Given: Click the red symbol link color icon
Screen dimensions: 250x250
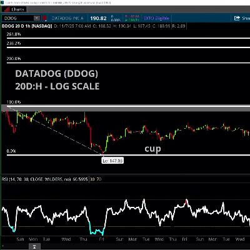Looking at the screenshot, I should coord(44,18).
